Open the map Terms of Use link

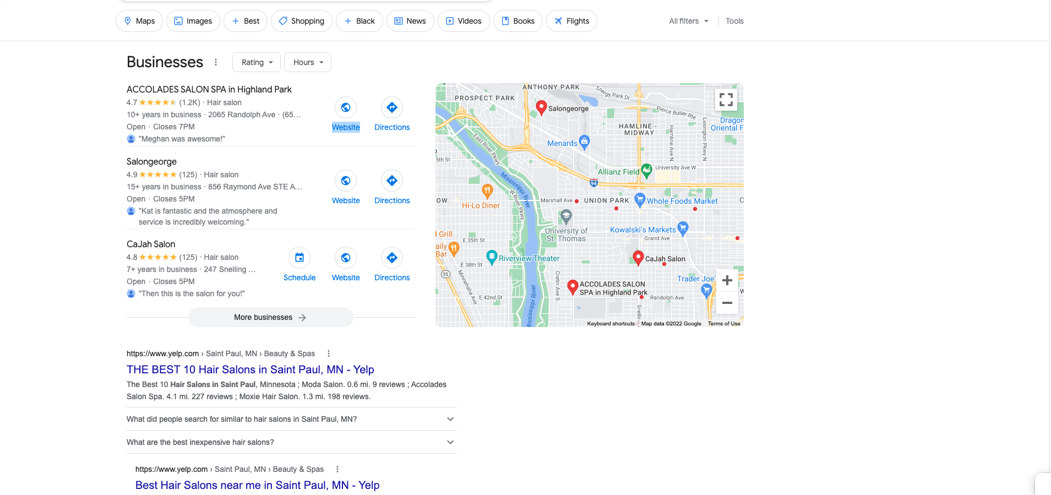coord(724,324)
